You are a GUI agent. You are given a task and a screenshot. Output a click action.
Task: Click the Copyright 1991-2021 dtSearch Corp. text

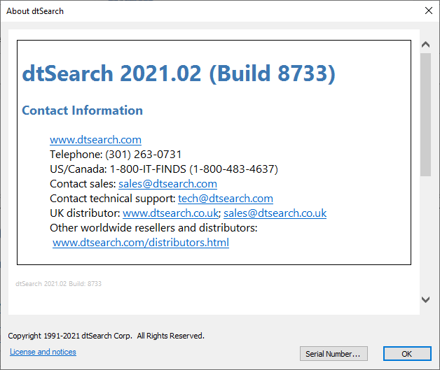click(x=106, y=336)
